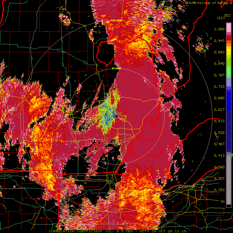Select the 0.947 legend value

pyautogui.click(x=219, y=41)
